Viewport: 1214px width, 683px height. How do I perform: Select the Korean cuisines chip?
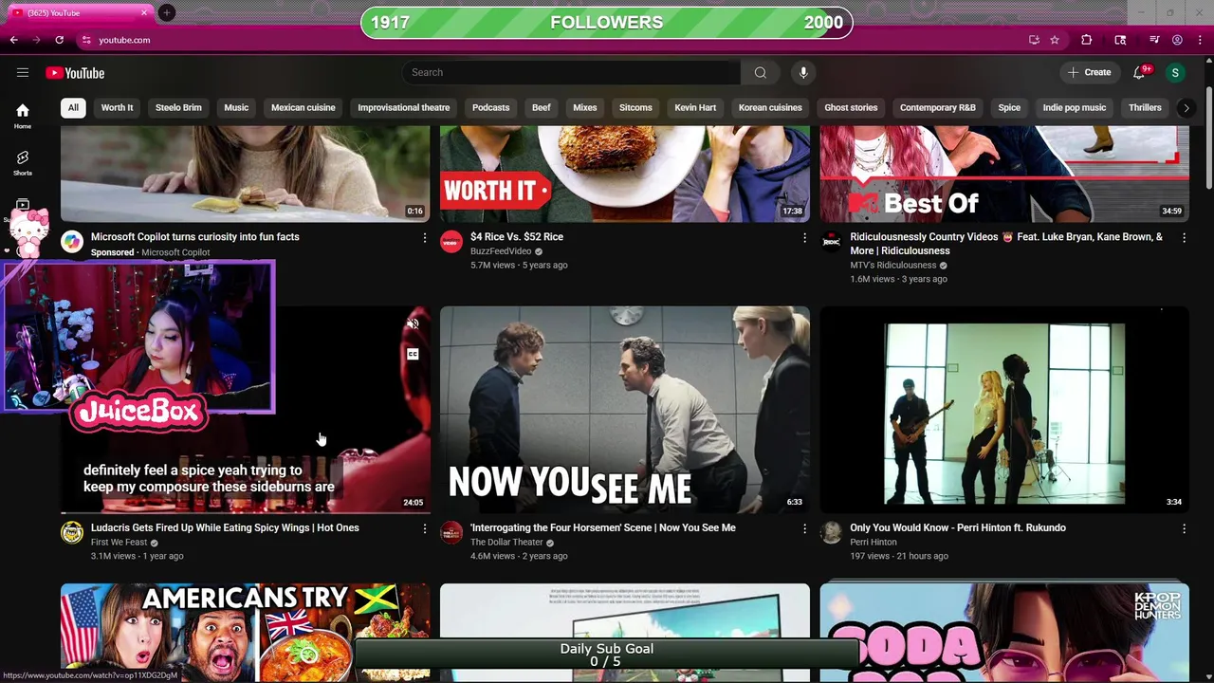pyautogui.click(x=770, y=107)
